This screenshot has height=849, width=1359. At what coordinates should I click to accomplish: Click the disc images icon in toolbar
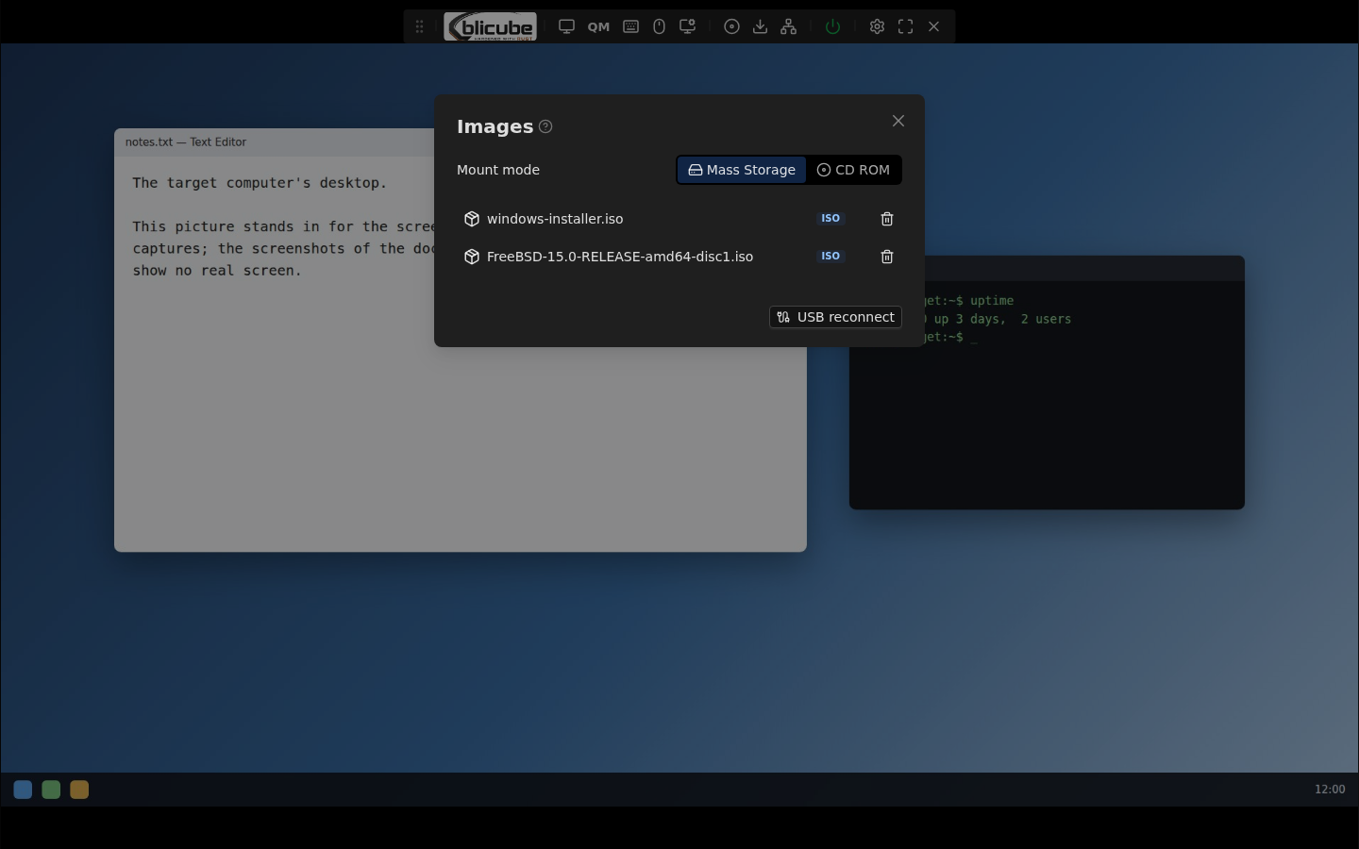pyautogui.click(x=731, y=26)
